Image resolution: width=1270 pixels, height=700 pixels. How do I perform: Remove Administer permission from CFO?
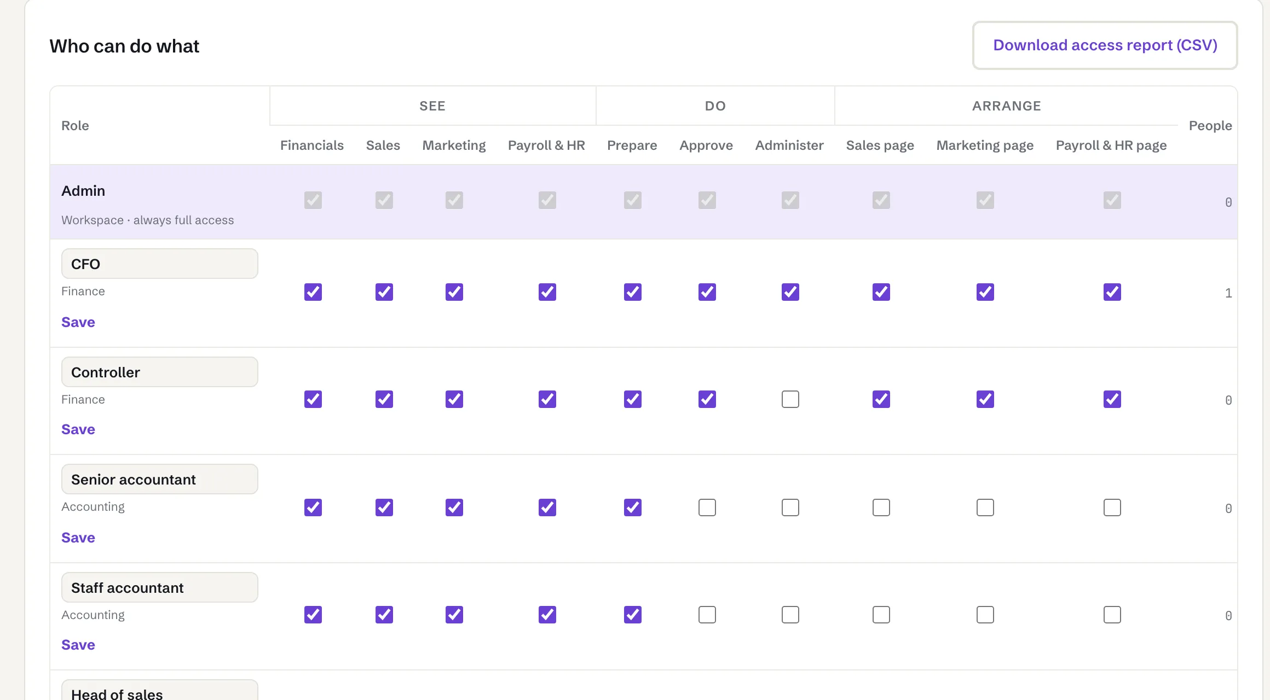coord(790,292)
